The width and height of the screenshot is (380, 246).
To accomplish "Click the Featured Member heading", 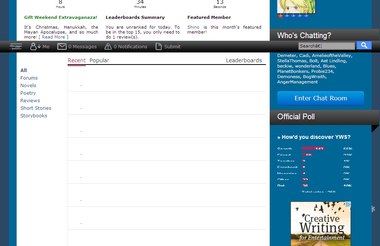I will (209, 17).
